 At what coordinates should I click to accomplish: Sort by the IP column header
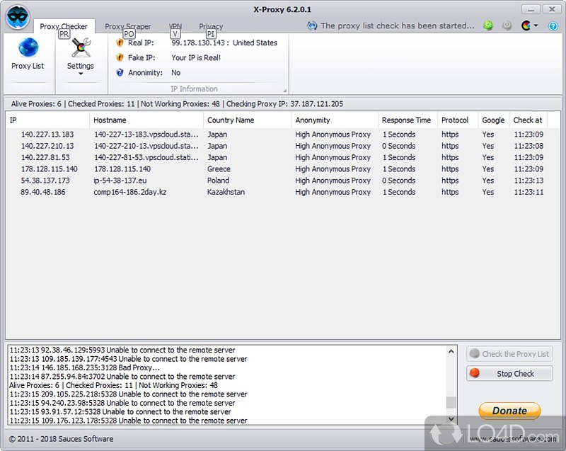coord(47,120)
